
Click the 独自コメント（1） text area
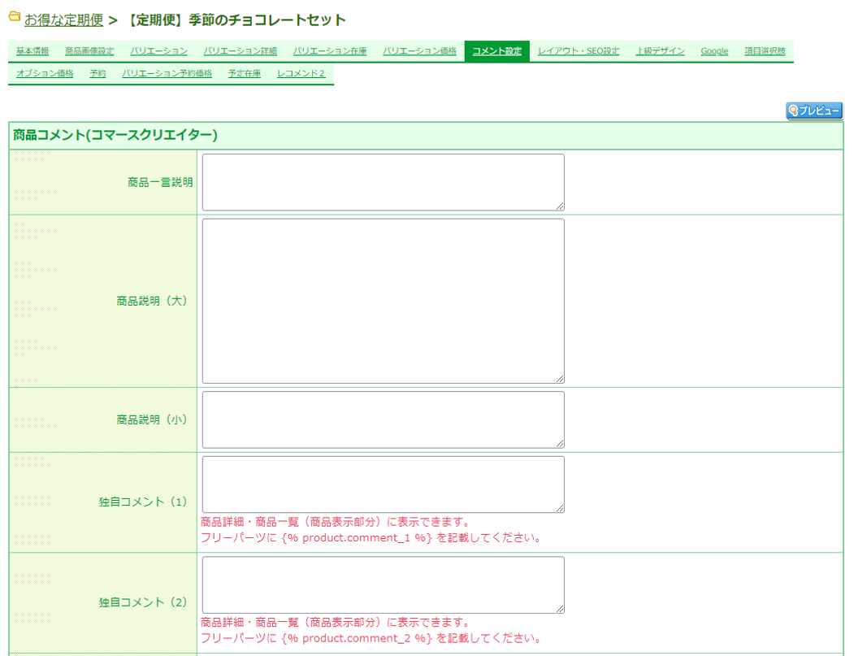383,484
